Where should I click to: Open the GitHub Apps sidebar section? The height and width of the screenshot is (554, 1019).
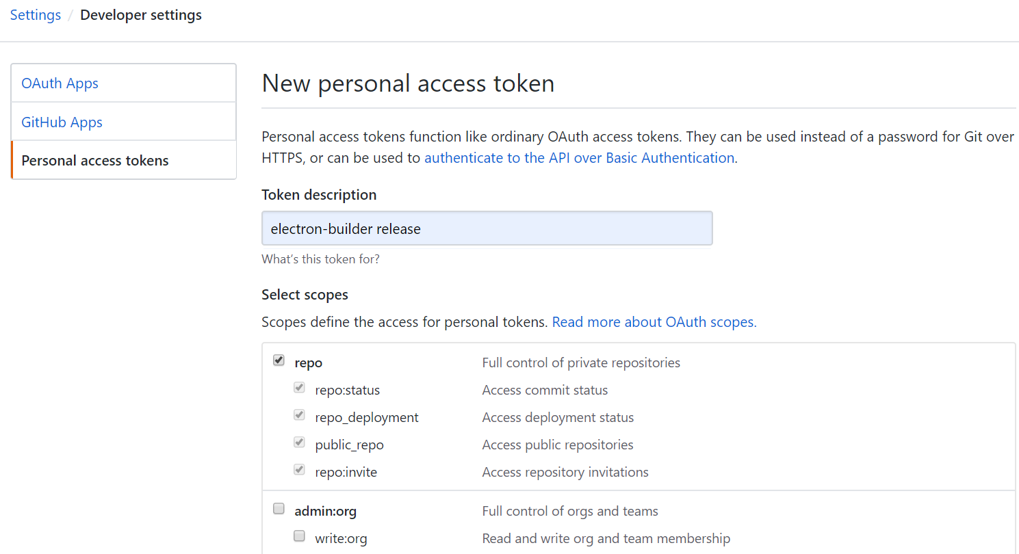(62, 122)
